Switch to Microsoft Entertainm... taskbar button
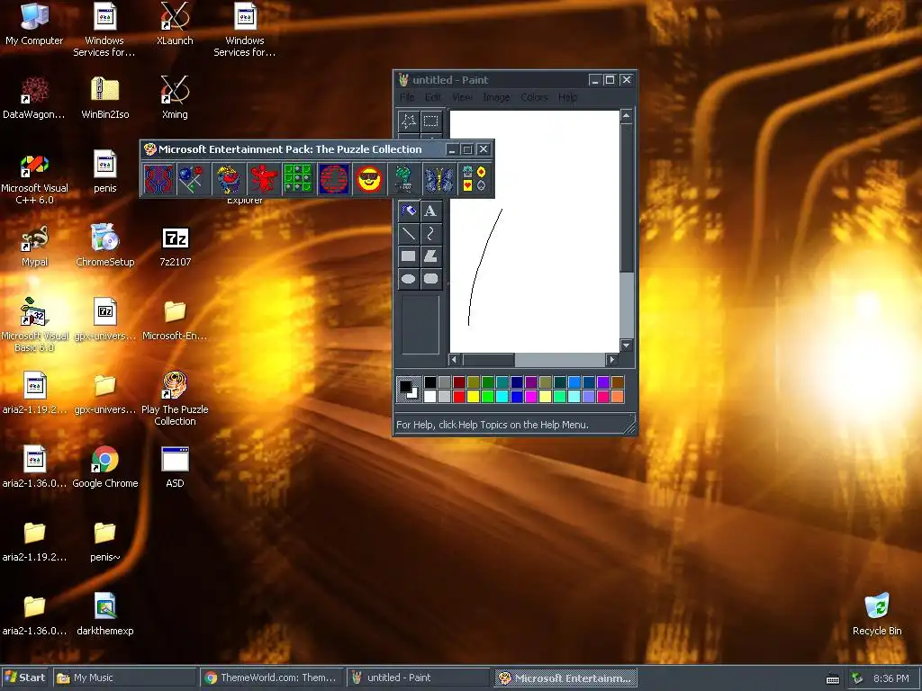 click(565, 678)
